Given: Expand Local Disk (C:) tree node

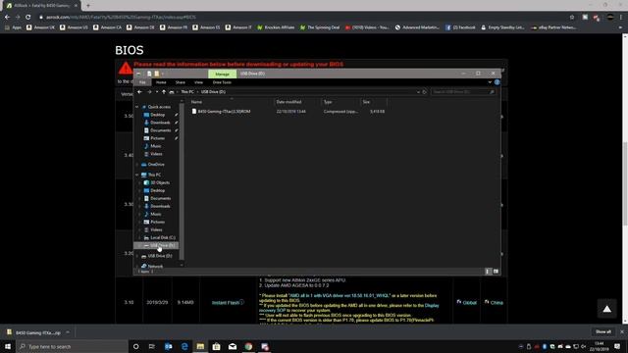Looking at the screenshot, I should 140,237.
